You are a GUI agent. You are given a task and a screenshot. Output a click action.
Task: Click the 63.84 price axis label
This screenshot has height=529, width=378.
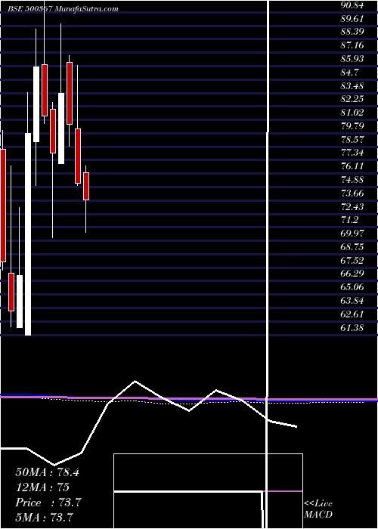point(352,301)
